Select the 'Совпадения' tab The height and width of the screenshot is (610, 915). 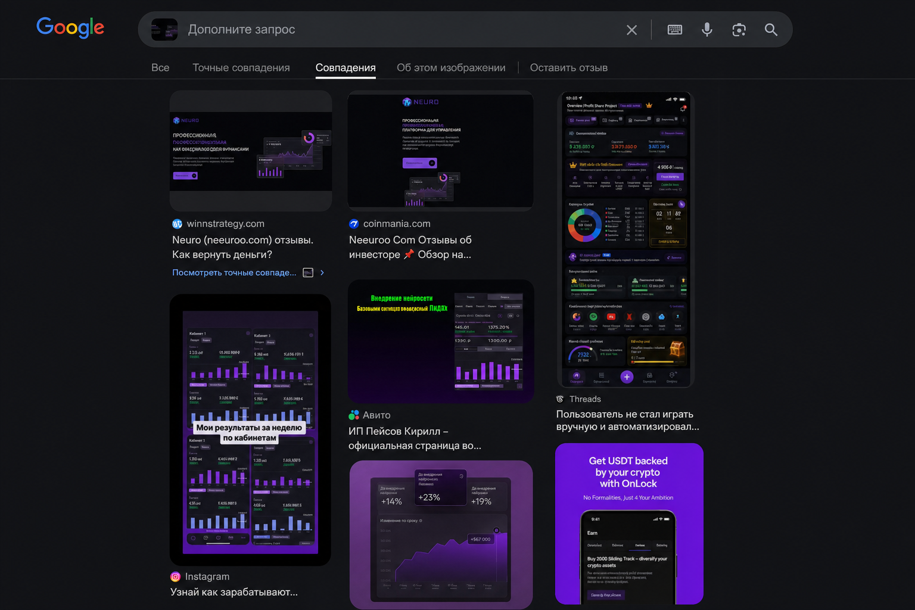(346, 68)
